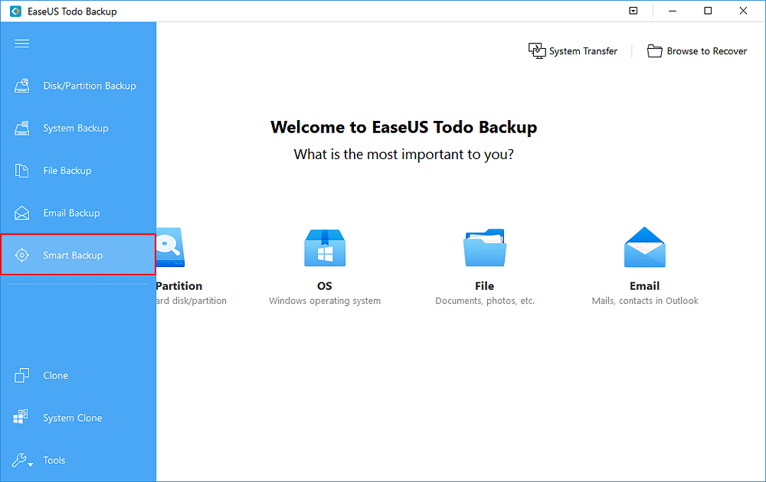Click 'Mails, contacts in Outlook' description text
Screen dimensions: 766x482
(x=645, y=301)
